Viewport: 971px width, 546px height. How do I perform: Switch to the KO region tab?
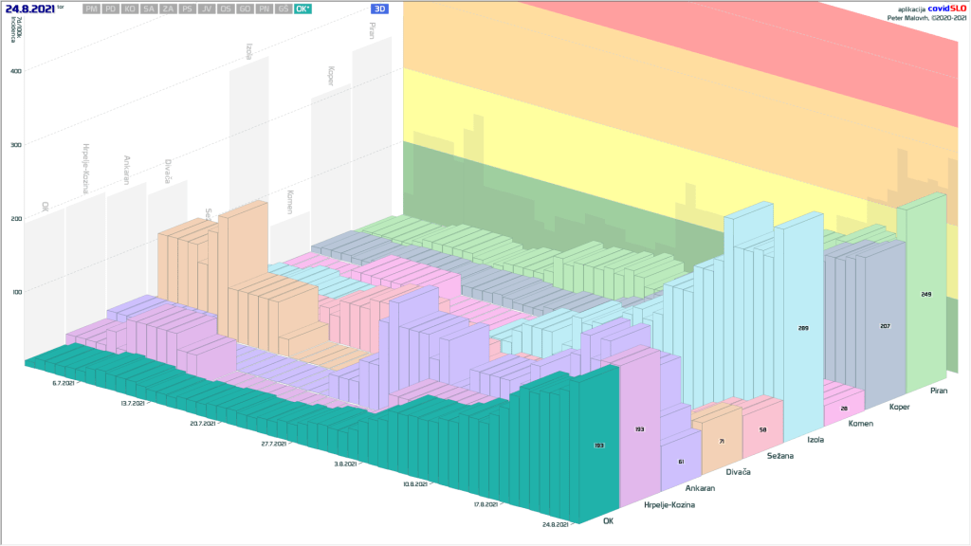[130, 9]
